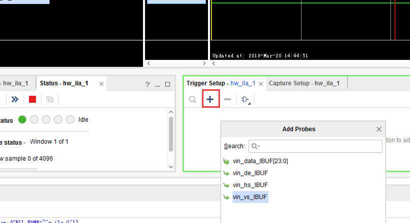Minimize the Status panel
410x223 pixels.
point(157,85)
